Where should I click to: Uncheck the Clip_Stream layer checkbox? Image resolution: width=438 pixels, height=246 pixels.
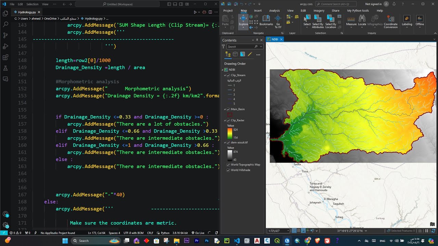(x=228, y=75)
